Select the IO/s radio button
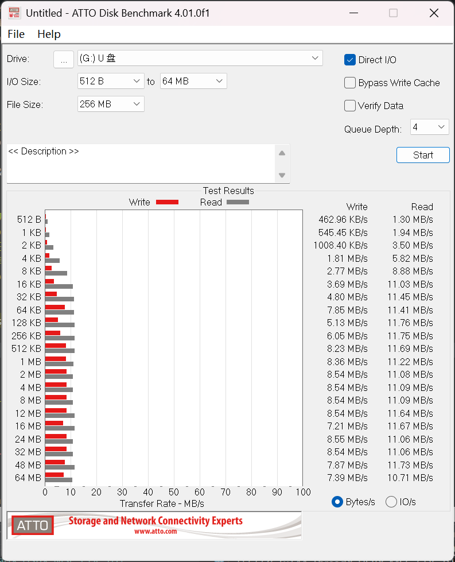The width and height of the screenshot is (455, 562). coord(391,502)
